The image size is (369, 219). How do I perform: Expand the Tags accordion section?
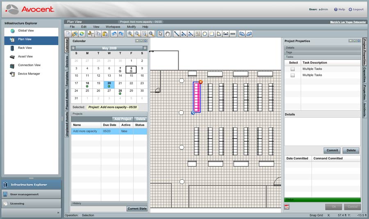[322, 52]
